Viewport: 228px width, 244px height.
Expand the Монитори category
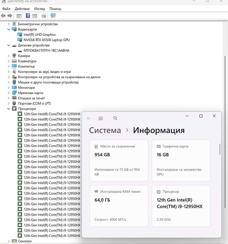[x=9, y=87]
